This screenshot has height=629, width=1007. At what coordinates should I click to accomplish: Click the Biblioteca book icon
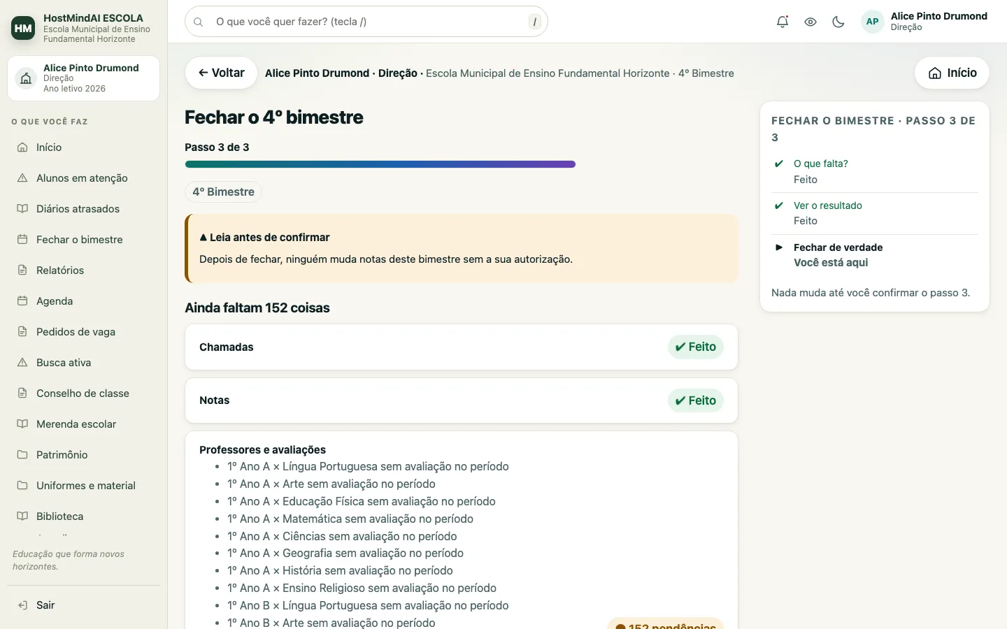pyautogui.click(x=22, y=516)
